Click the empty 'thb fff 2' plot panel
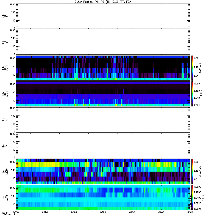 coord(103,42)
